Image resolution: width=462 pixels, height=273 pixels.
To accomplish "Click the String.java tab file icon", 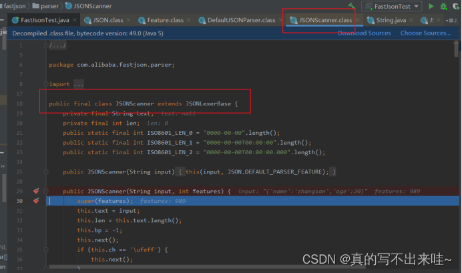I will pyautogui.click(x=370, y=20).
